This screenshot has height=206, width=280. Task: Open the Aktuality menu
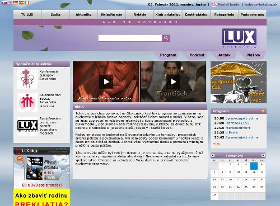83,15
